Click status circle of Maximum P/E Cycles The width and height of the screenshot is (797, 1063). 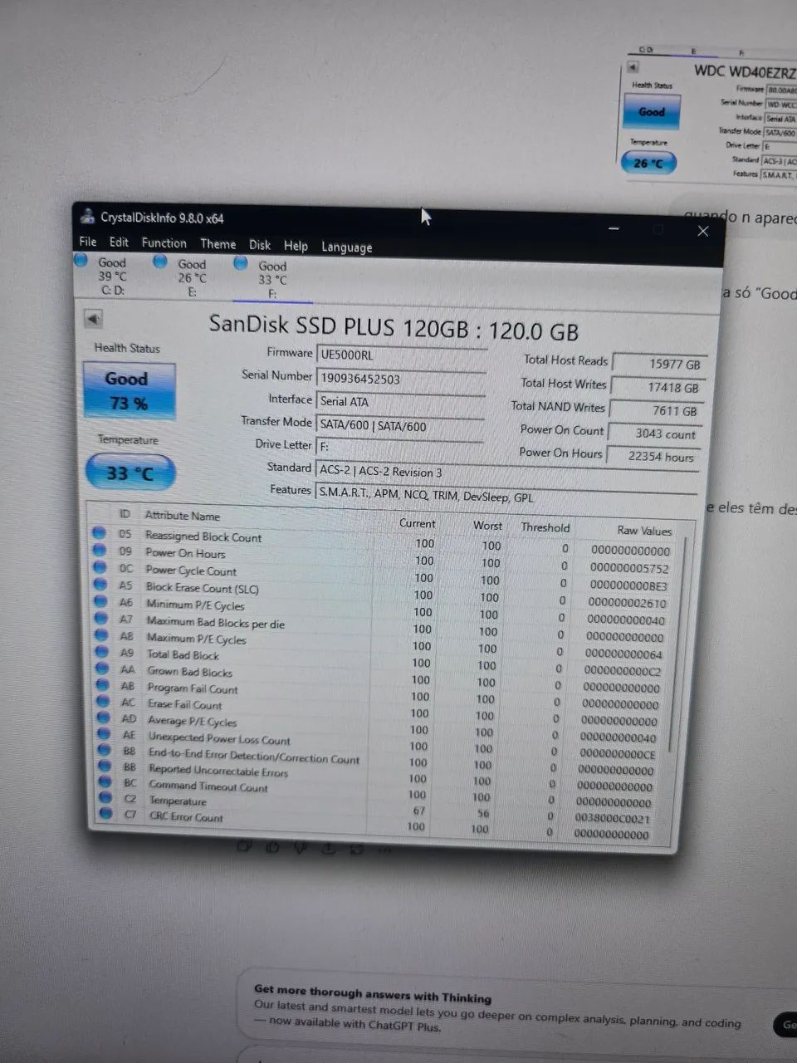(x=102, y=634)
